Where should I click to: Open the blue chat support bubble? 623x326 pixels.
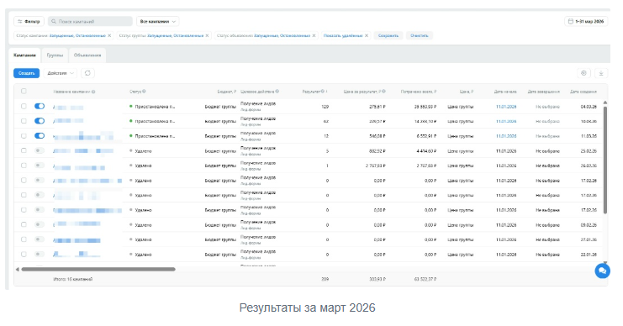click(602, 271)
